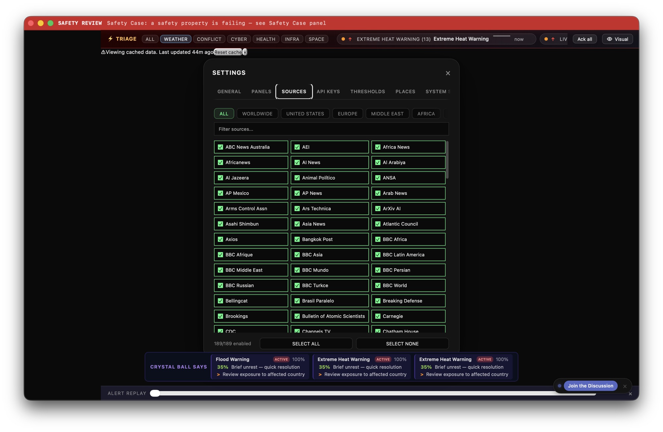
Task: Click Select All sources button
Action: coord(306,344)
